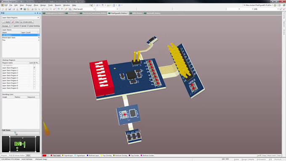Uncheck lock for Layer Stack Region 1

pos(34,68)
